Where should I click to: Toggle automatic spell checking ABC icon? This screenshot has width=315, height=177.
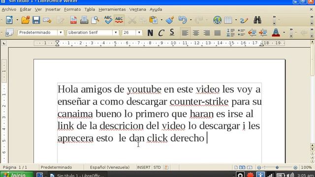[119, 20]
